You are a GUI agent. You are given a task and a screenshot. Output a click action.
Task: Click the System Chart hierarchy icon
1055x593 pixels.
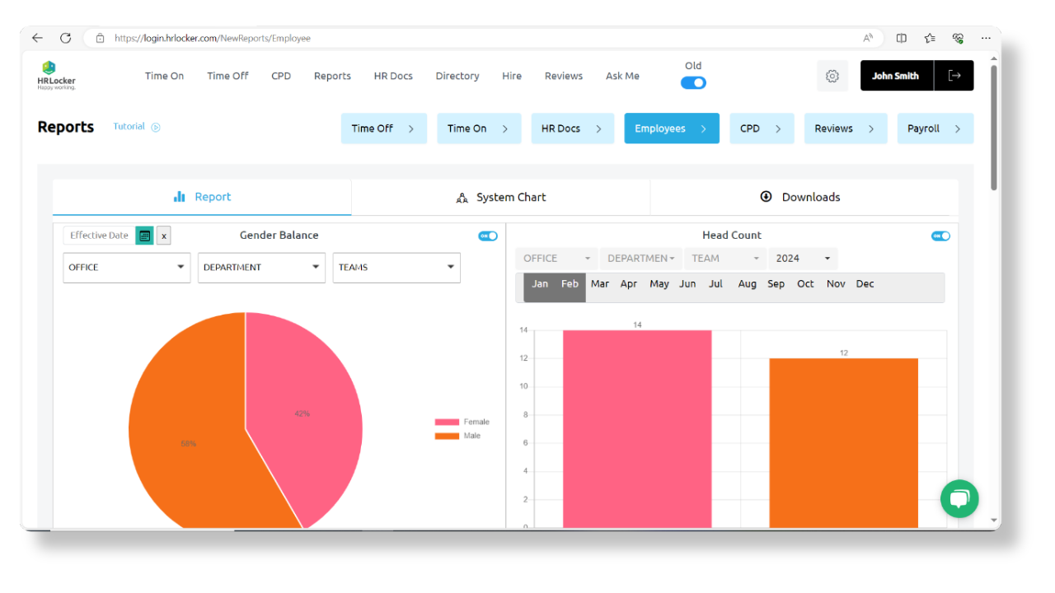point(462,197)
